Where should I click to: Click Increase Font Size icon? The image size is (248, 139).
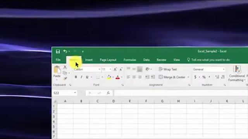pyautogui.click(x=115, y=69)
